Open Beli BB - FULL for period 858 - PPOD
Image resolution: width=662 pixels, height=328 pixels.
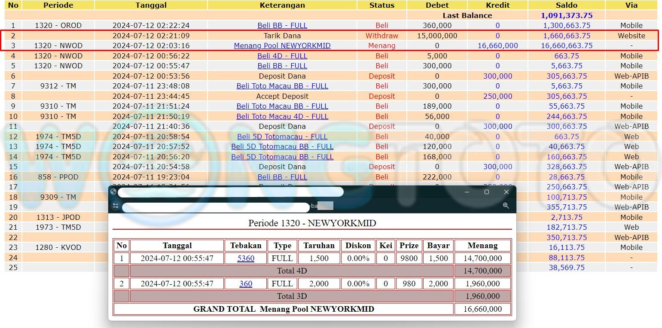click(x=282, y=177)
